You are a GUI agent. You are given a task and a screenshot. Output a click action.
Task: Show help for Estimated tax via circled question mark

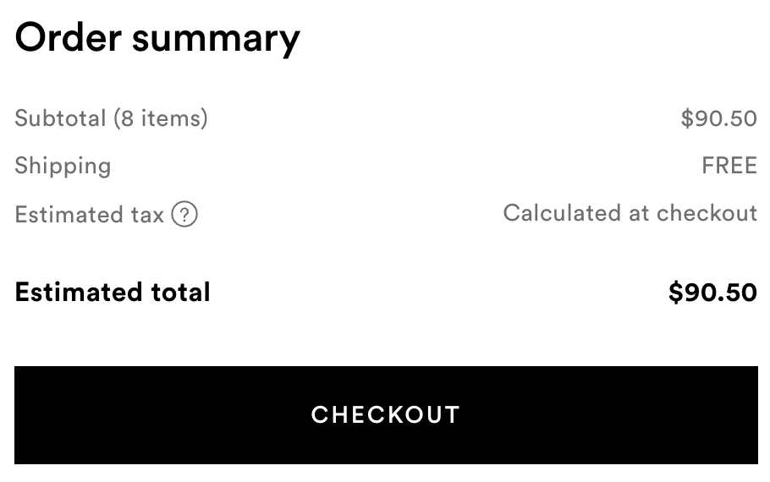pyautogui.click(x=184, y=214)
